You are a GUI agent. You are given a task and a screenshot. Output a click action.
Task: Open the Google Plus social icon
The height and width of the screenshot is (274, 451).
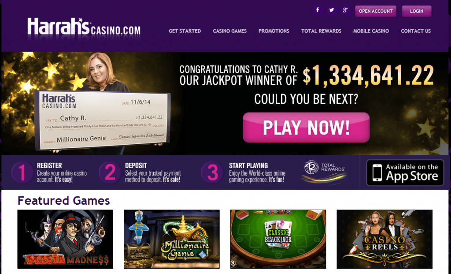coord(345,11)
